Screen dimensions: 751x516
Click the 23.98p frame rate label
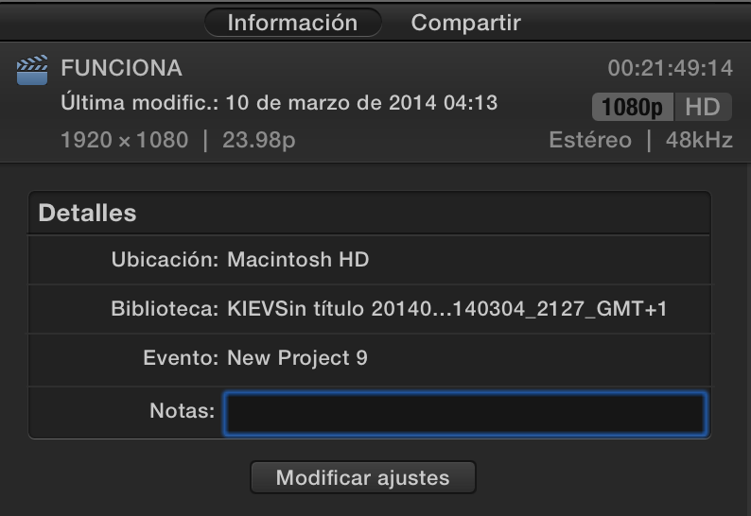tap(258, 140)
